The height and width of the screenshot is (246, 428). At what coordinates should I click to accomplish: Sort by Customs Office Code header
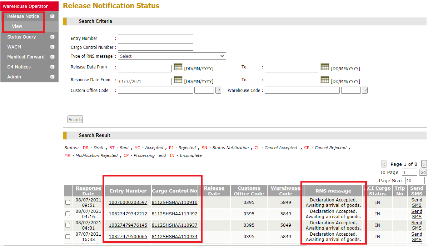click(249, 191)
